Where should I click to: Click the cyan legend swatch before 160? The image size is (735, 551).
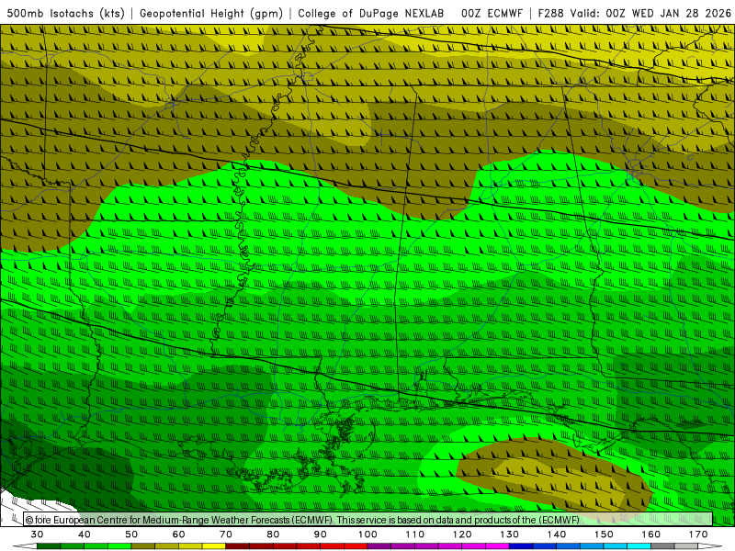[x=639, y=546]
